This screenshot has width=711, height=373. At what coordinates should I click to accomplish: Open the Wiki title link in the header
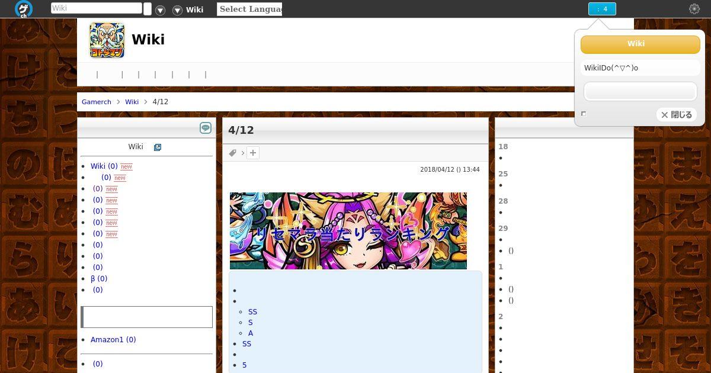point(148,39)
